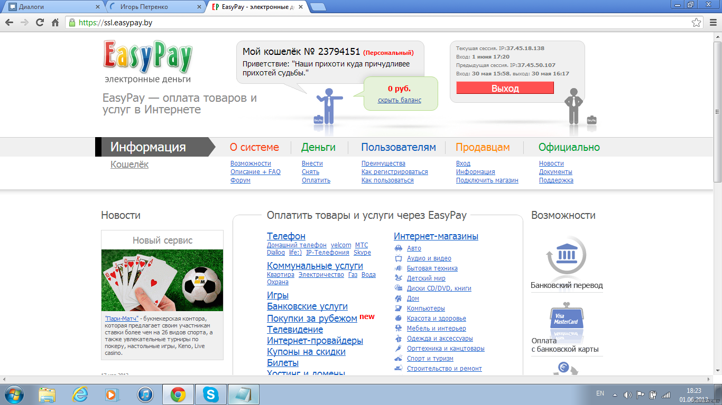Open the Chrome menu icon
722x405 pixels.
click(712, 23)
